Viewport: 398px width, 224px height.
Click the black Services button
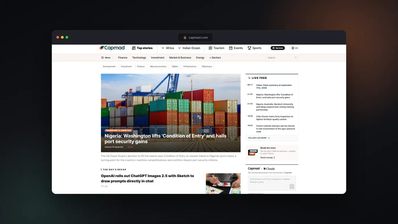pyautogui.click(x=278, y=48)
